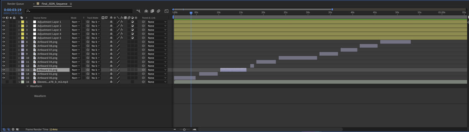Open Mode dropdown for Artboard 01.png

click(x=76, y=74)
